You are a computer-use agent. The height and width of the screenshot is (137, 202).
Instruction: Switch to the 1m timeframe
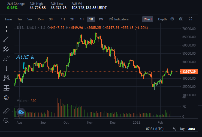pyautogui.click(x=20, y=19)
